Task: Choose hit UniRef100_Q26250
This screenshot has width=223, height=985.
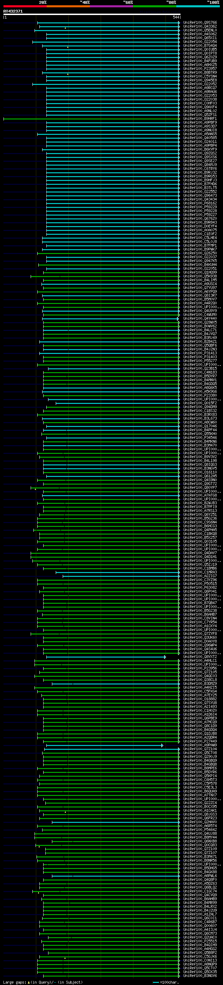Action: (x=200, y=253)
